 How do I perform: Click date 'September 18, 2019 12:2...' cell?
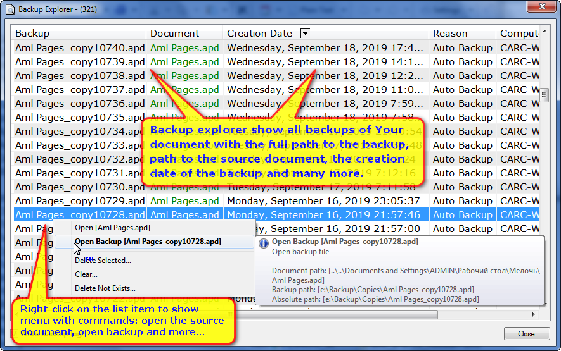(325, 76)
